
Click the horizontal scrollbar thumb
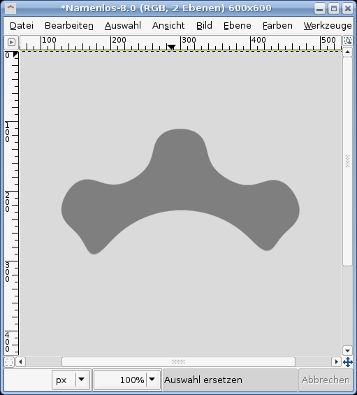click(178, 362)
